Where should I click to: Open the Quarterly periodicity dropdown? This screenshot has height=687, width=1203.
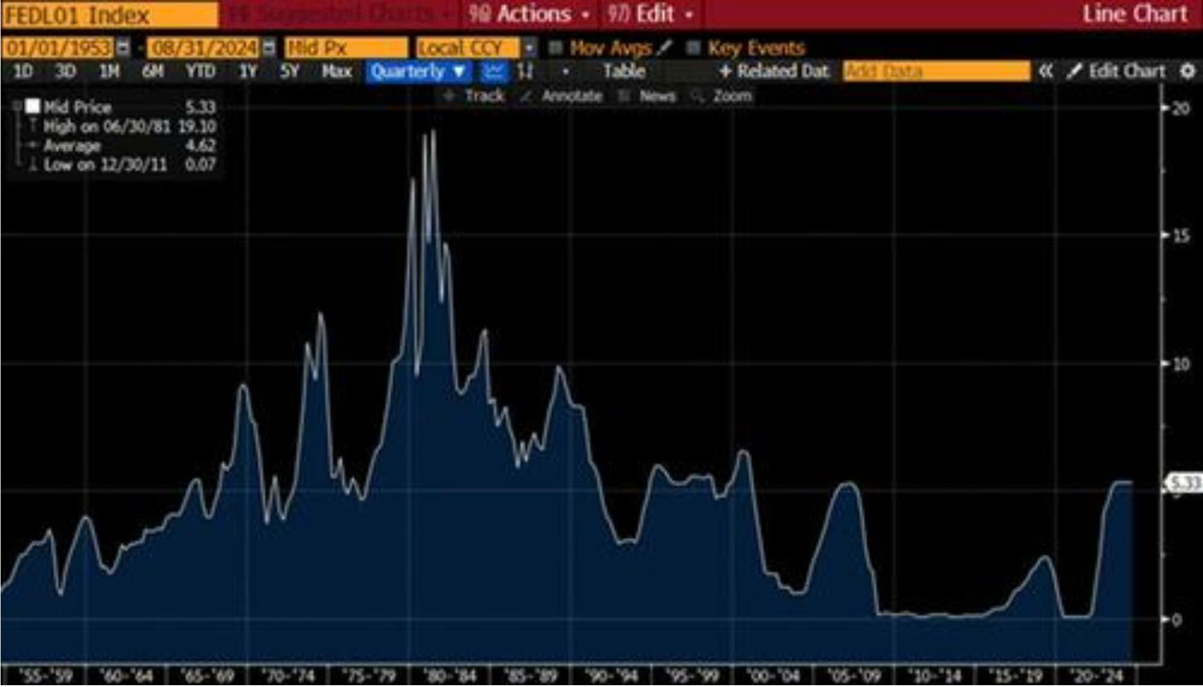pyautogui.click(x=418, y=71)
